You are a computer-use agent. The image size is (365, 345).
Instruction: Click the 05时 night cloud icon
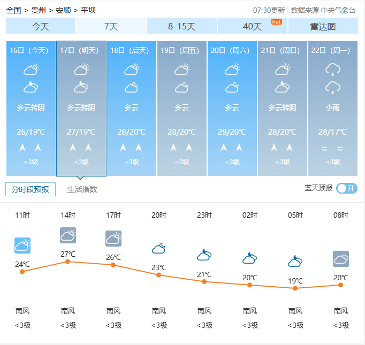click(295, 262)
